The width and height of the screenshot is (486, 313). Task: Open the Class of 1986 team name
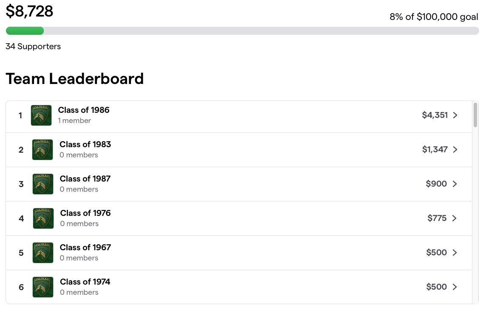click(x=84, y=110)
